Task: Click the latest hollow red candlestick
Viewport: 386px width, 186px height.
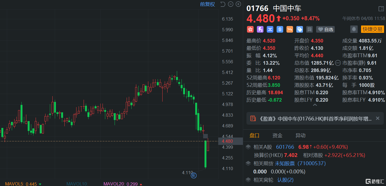Action: [208, 145]
